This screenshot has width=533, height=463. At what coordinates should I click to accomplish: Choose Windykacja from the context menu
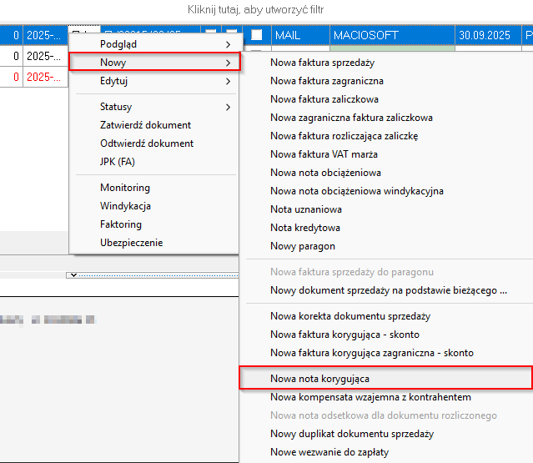coord(125,206)
